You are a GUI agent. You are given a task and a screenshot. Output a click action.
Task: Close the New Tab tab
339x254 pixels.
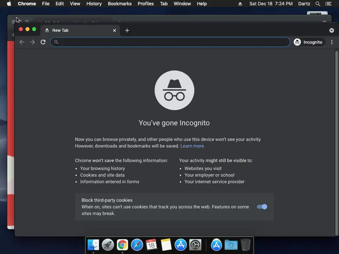115,30
